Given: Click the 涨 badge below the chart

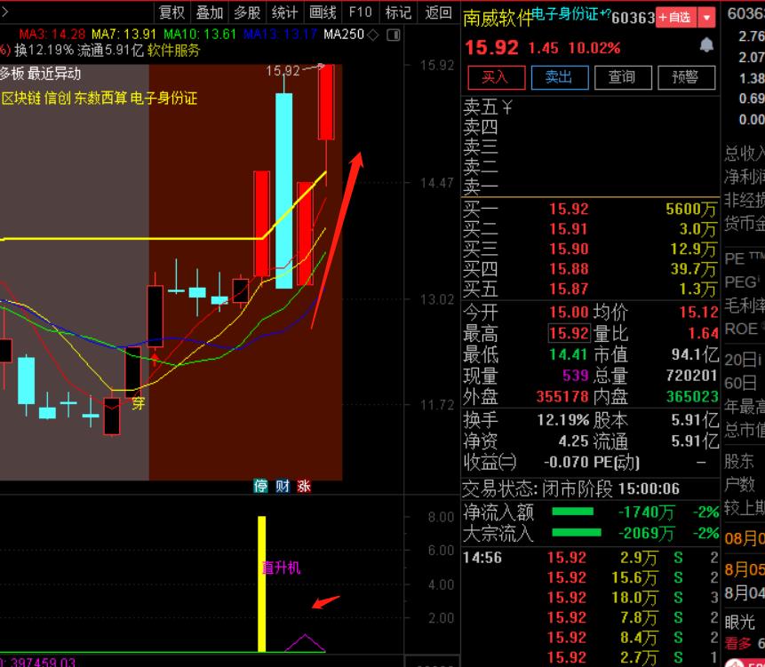Looking at the screenshot, I should (304, 486).
